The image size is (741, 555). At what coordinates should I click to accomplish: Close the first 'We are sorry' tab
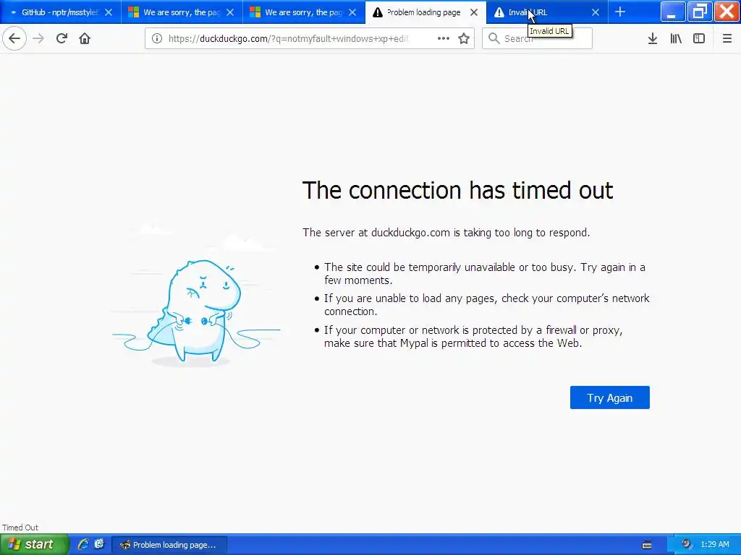230,12
